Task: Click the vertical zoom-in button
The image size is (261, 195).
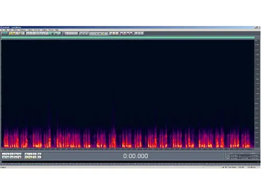Action: 39,154
